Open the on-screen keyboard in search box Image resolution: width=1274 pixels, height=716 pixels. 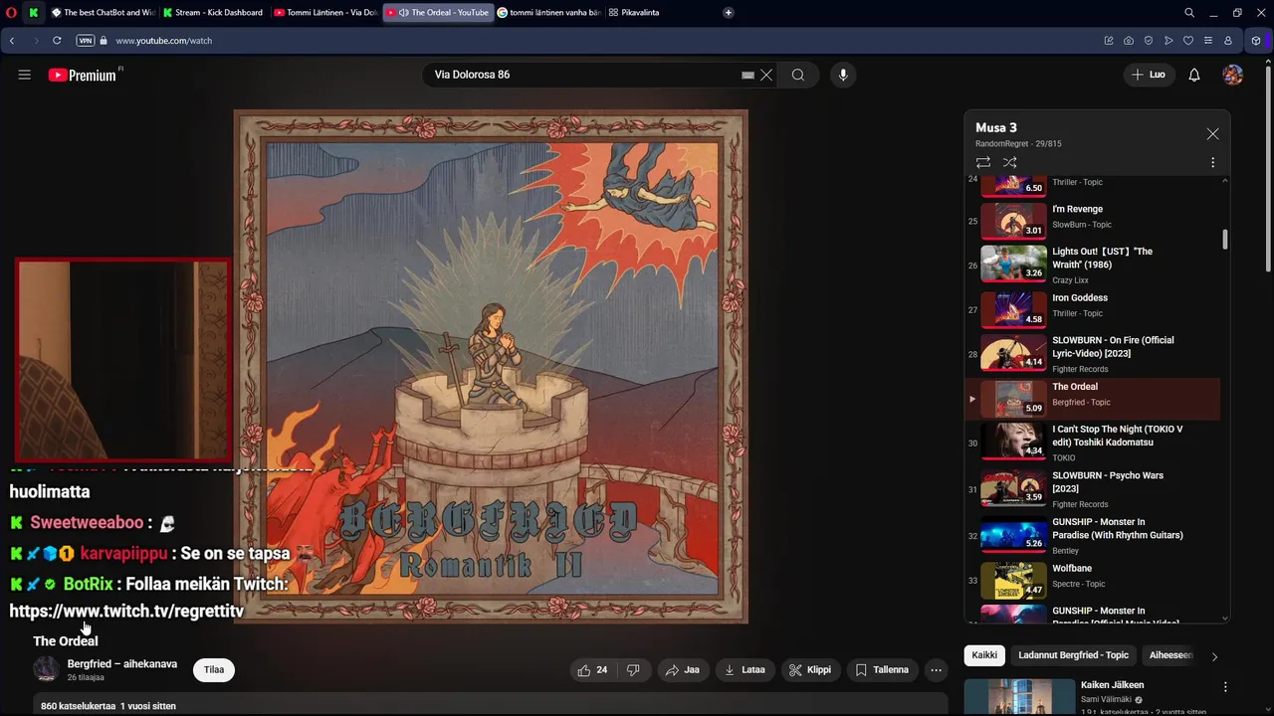tap(747, 75)
